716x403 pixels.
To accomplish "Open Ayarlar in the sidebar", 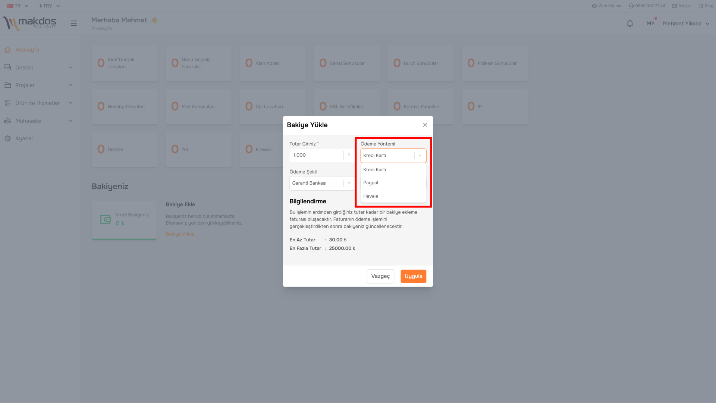I will click(x=24, y=138).
